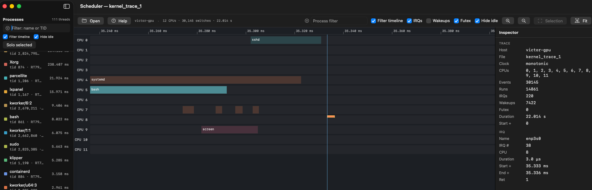
Task: Select the sshd run on CPU 0
Action: coord(286,40)
